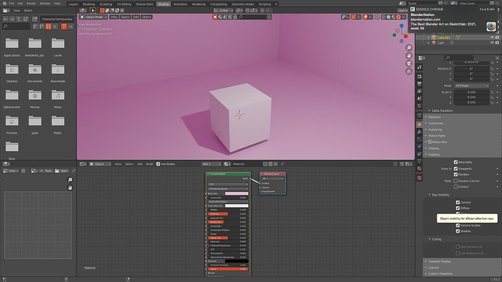502x282 pixels.
Task: Open the Object properties tab icon
Action: pos(419,124)
